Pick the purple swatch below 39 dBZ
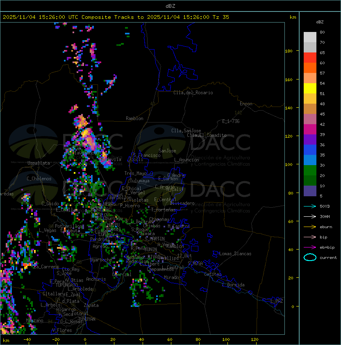 click(310, 140)
